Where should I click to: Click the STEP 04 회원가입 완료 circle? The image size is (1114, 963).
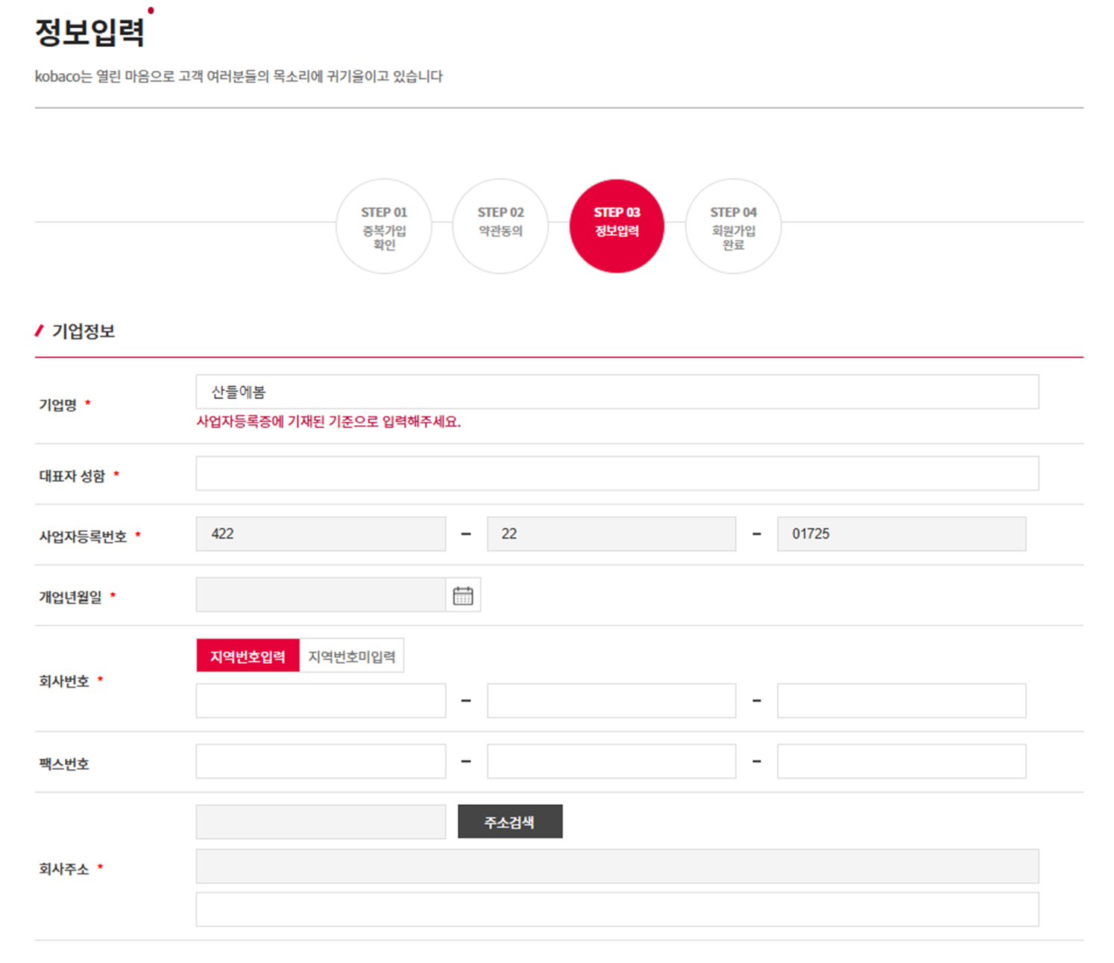point(733,226)
